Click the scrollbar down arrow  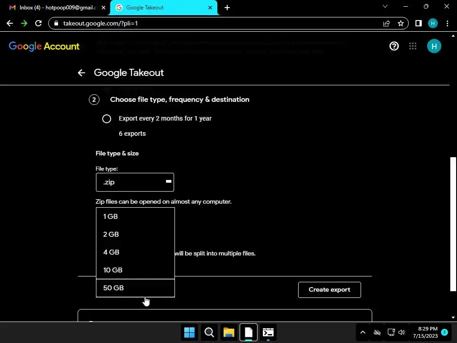click(453, 318)
